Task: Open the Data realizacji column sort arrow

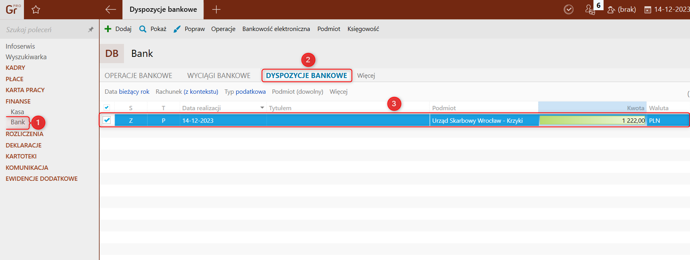Action: 262,107
